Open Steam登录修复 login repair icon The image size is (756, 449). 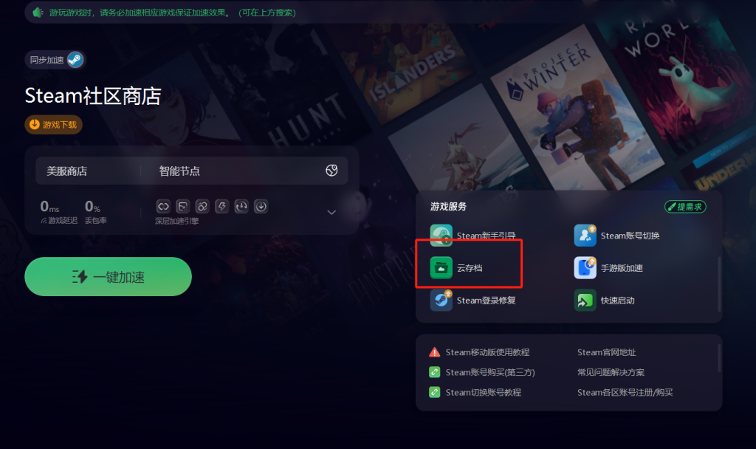(x=441, y=300)
